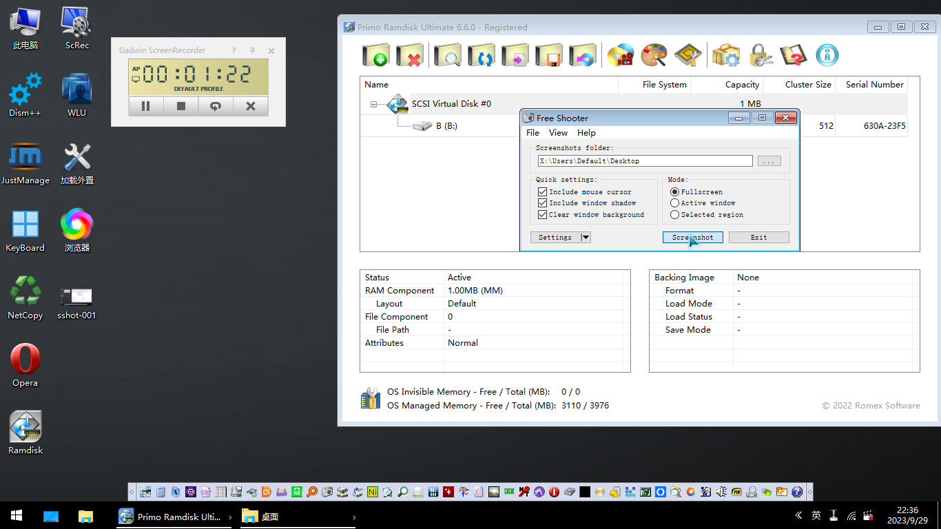Image resolution: width=941 pixels, height=529 pixels.
Task: Click the disk with floppy save icon
Action: pyautogui.click(x=548, y=55)
